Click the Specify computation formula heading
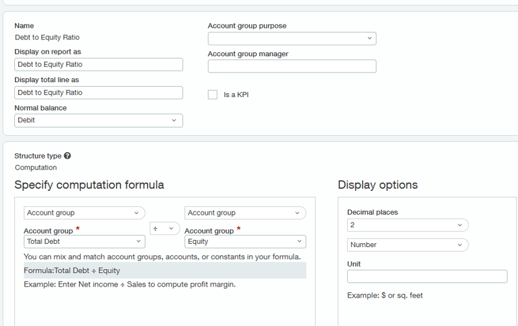Image resolution: width=518 pixels, height=326 pixels. pyautogui.click(x=89, y=185)
